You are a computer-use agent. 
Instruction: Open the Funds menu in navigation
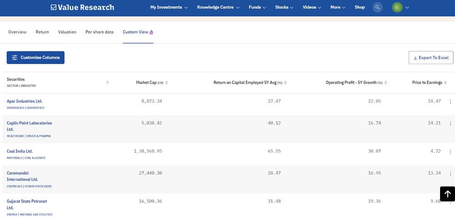click(258, 7)
